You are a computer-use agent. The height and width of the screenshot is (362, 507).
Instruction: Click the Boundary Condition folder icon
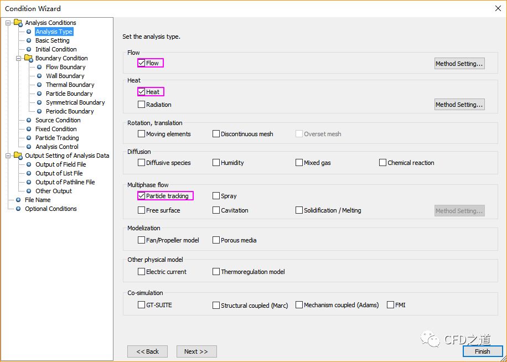pos(28,58)
